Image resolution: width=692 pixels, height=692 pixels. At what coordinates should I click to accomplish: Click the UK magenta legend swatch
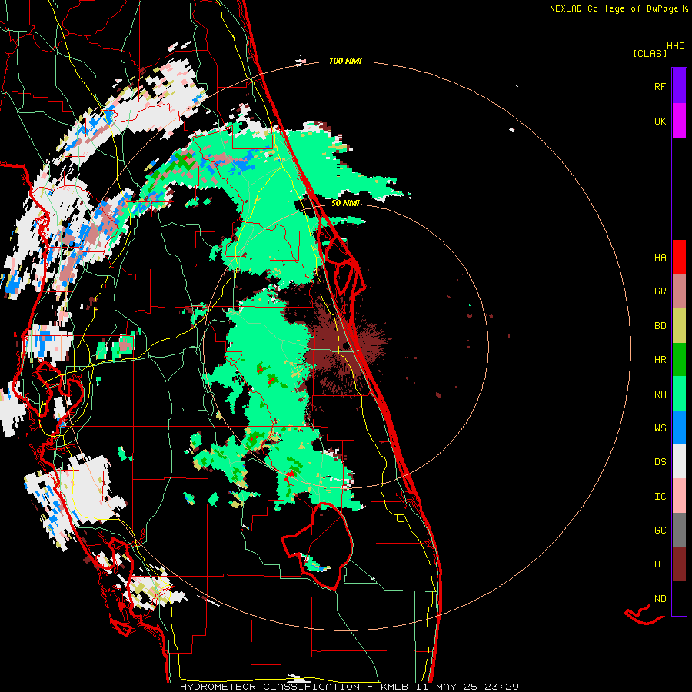pyautogui.click(x=679, y=121)
